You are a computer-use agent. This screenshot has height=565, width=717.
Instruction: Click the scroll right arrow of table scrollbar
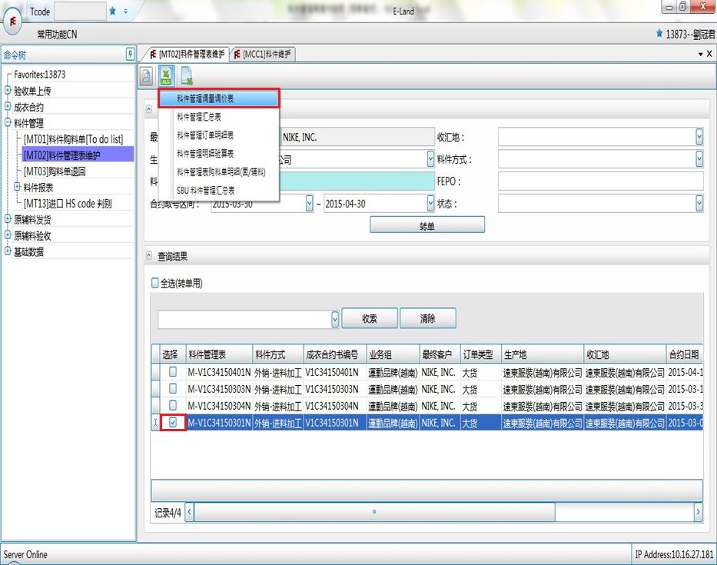click(697, 511)
